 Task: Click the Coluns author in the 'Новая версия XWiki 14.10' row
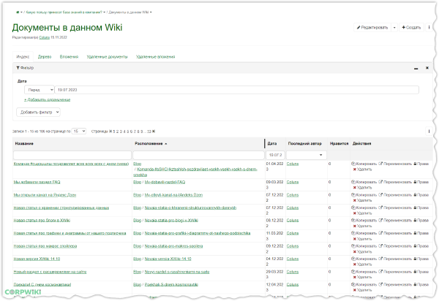(x=293, y=259)
